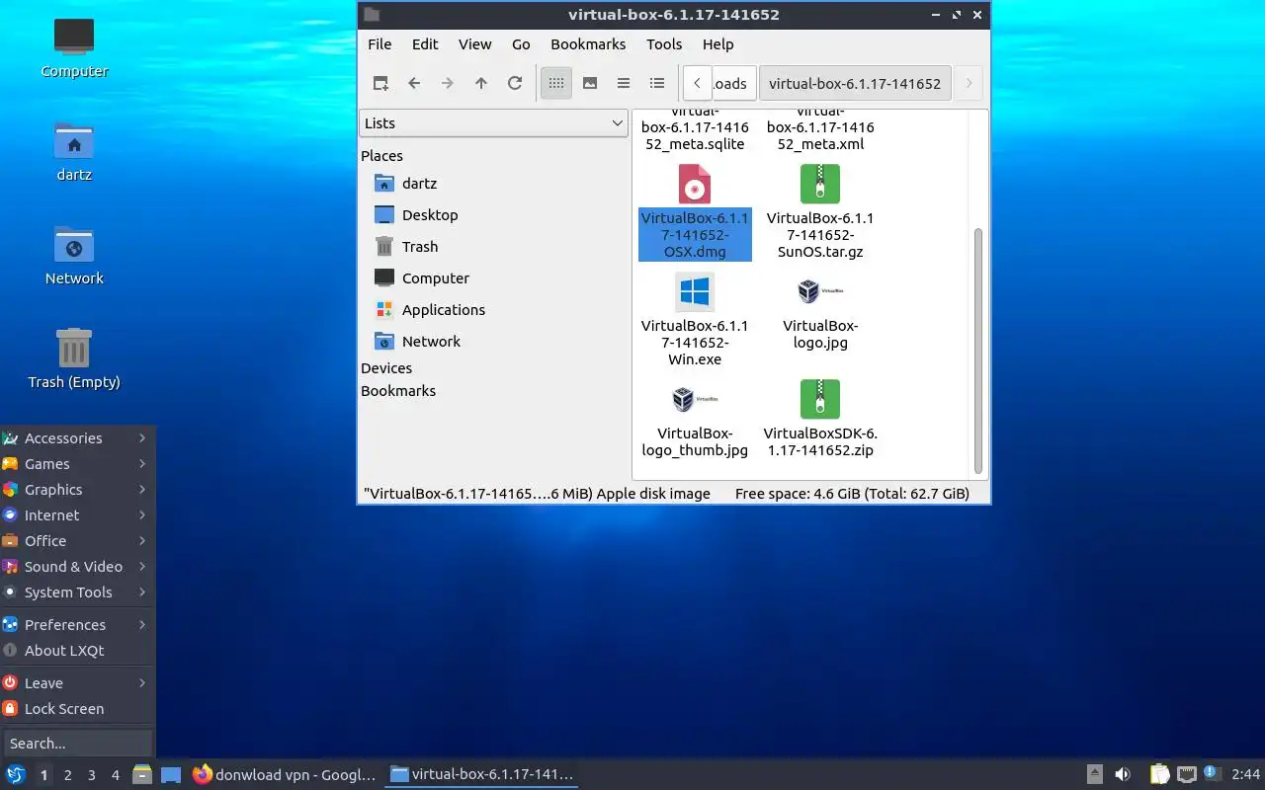Expand the Sound & Video menu category
This screenshot has height=790, width=1265.
[77, 567]
